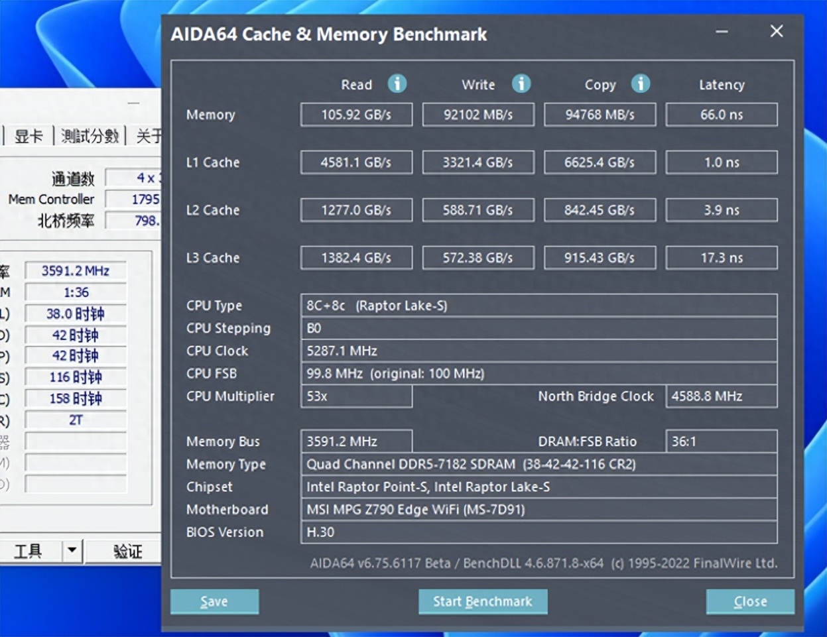
Task: Select the 关于 tab
Action: pos(149,136)
